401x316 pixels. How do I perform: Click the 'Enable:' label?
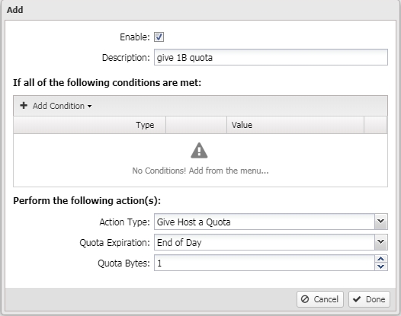coord(135,37)
